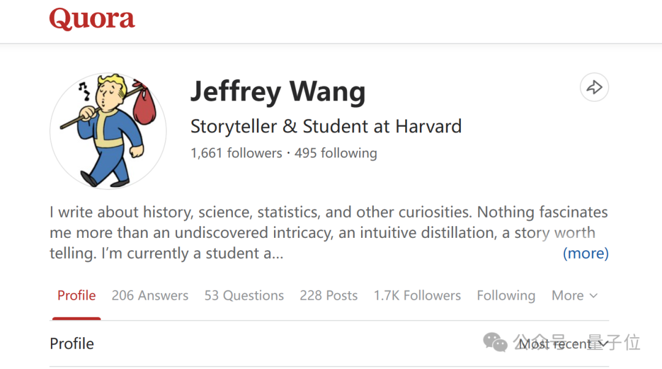Click the share arrow icon
662x369 pixels.
tap(594, 88)
